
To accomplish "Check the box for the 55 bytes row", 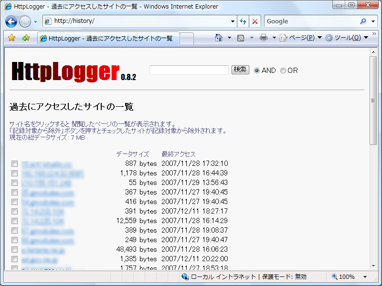I will (15, 183).
